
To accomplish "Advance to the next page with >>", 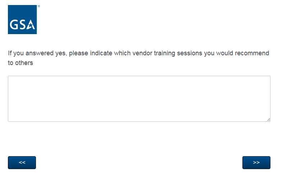I will 256,163.
